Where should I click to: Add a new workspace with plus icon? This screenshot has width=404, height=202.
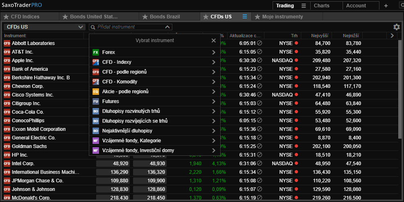(x=386, y=6)
